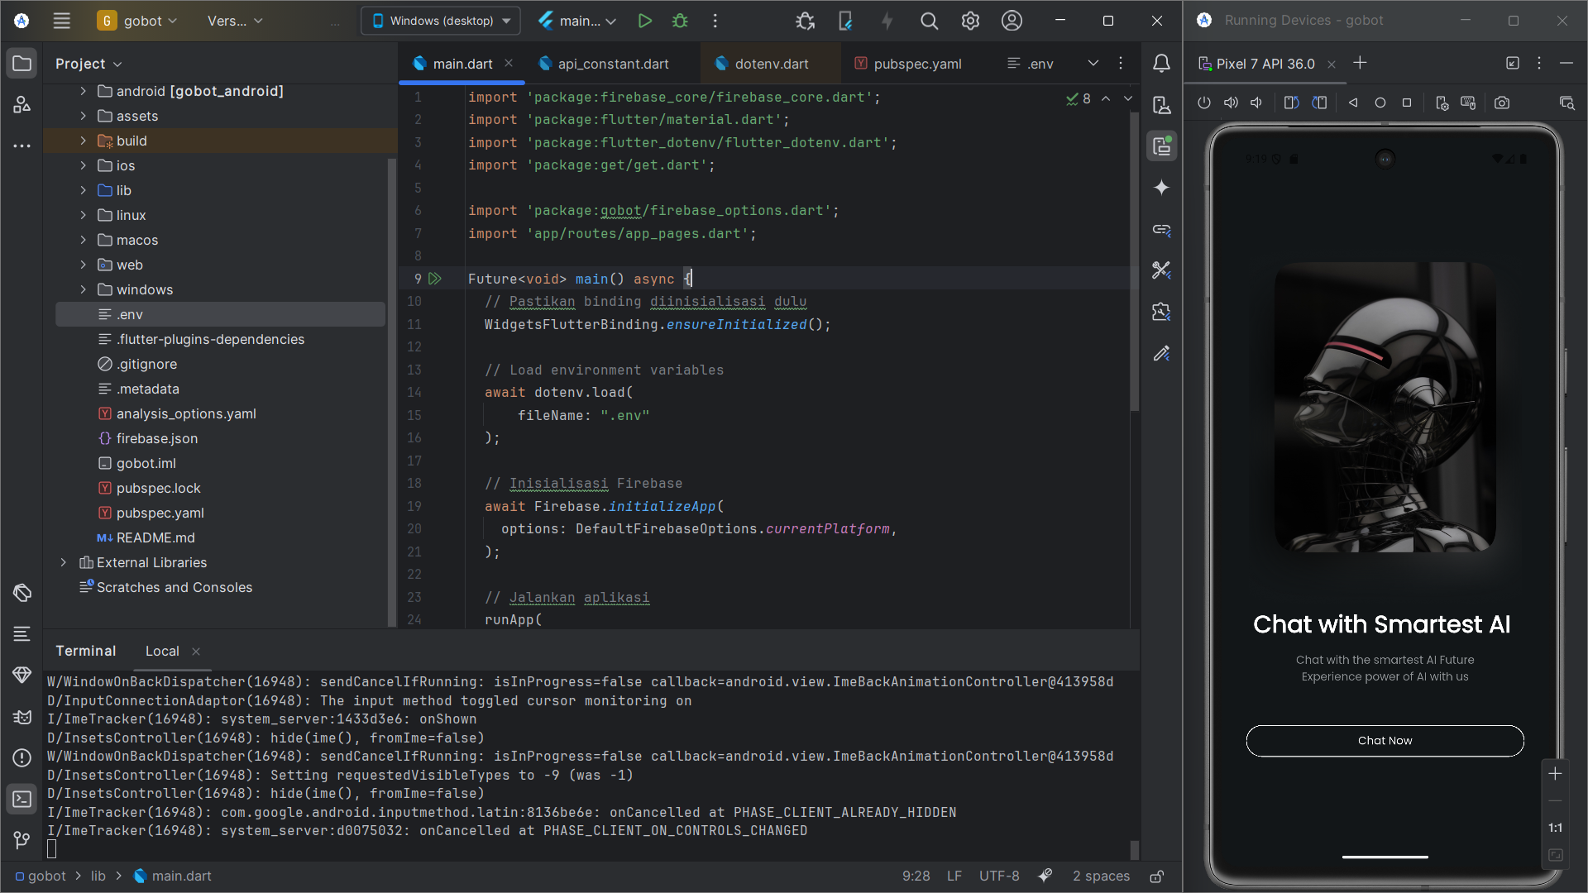
Task: Start debugging with the bug icon
Action: tap(681, 21)
